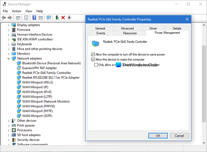
Task: Expand the Firmware node
Action: pos(9,30)
